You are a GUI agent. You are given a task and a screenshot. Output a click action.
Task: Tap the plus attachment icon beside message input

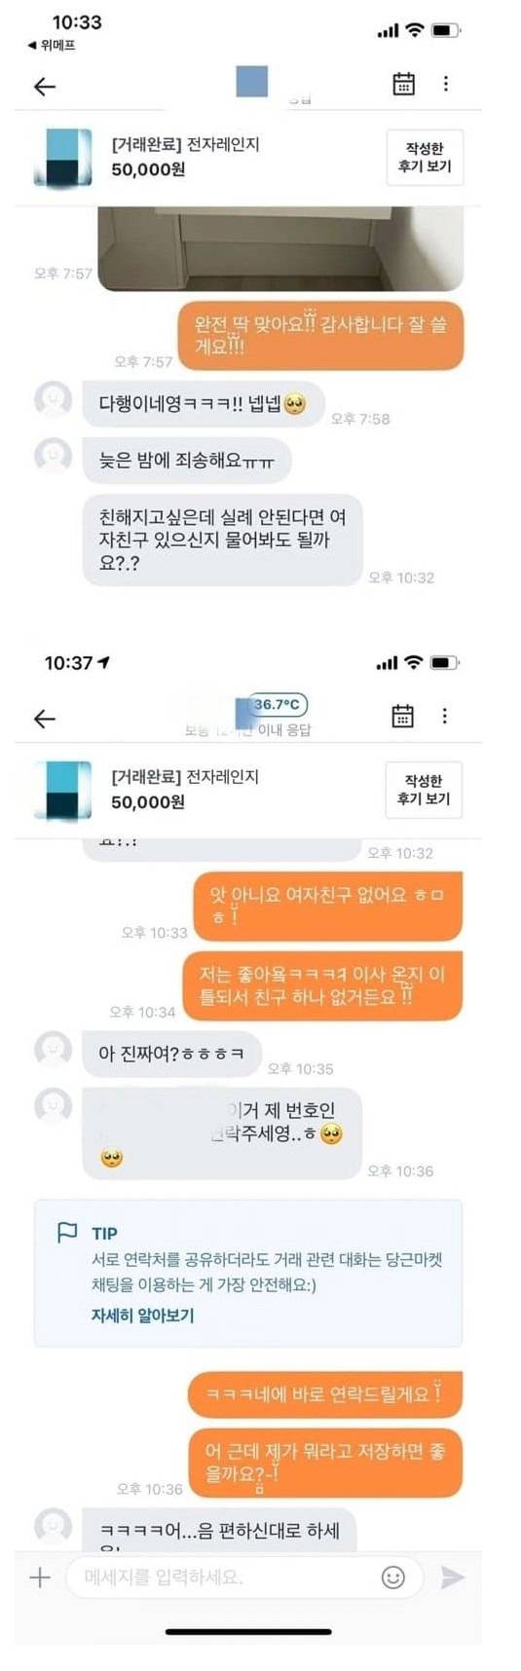click(40, 1577)
